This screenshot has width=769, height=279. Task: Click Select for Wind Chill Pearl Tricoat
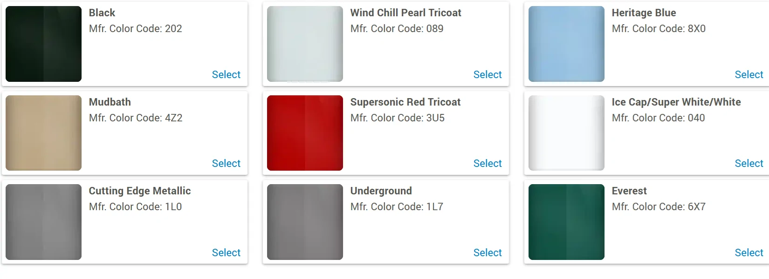click(x=487, y=74)
